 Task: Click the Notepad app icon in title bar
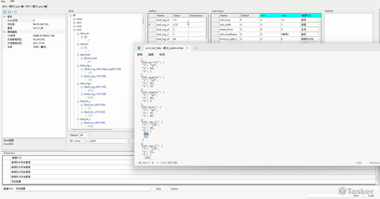[139, 48]
